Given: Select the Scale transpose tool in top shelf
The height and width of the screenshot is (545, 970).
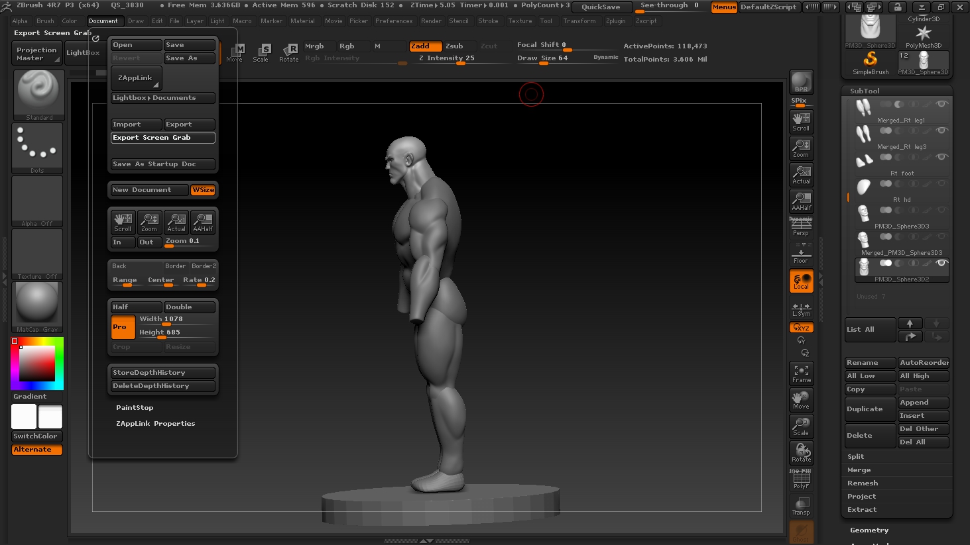Looking at the screenshot, I should pos(261,52).
